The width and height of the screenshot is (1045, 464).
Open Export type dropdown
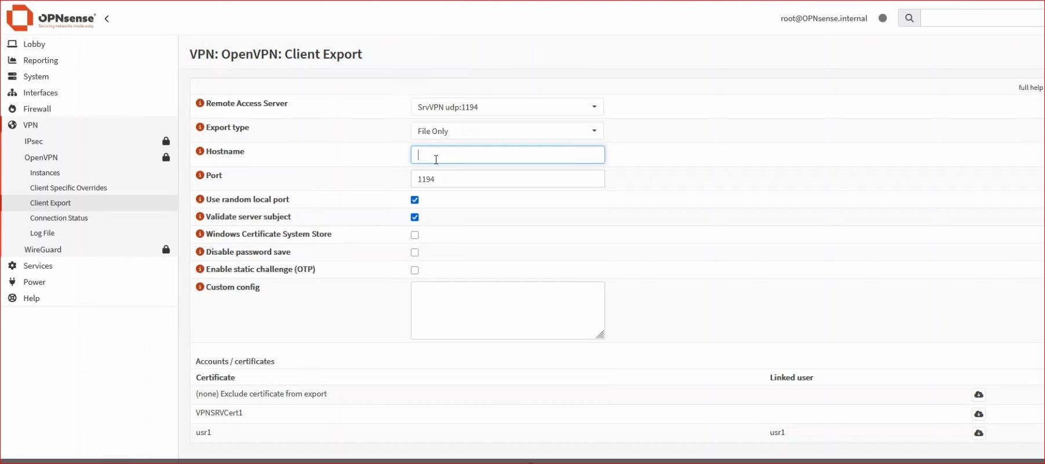tap(507, 131)
